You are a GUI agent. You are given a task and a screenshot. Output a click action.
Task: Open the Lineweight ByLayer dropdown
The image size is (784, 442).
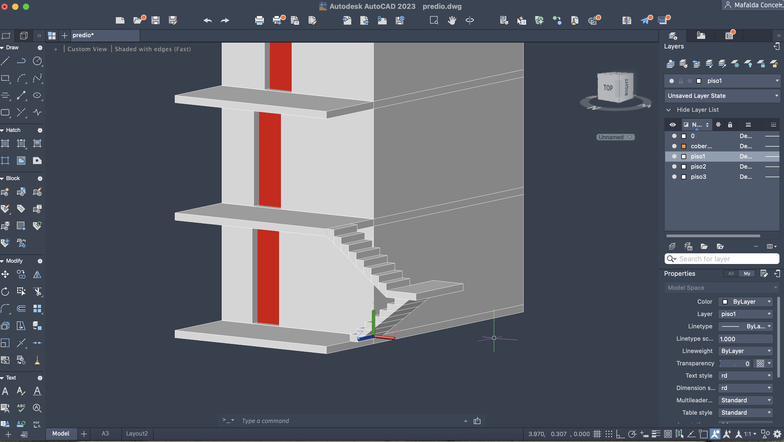click(745, 351)
